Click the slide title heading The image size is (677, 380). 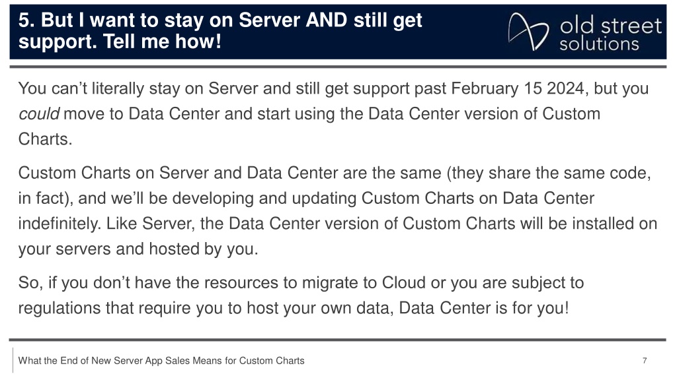pyautogui.click(x=220, y=31)
